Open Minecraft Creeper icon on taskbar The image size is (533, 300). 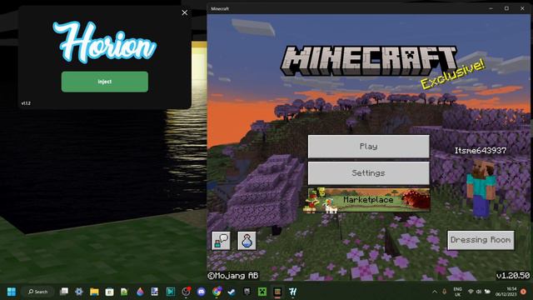click(x=262, y=292)
